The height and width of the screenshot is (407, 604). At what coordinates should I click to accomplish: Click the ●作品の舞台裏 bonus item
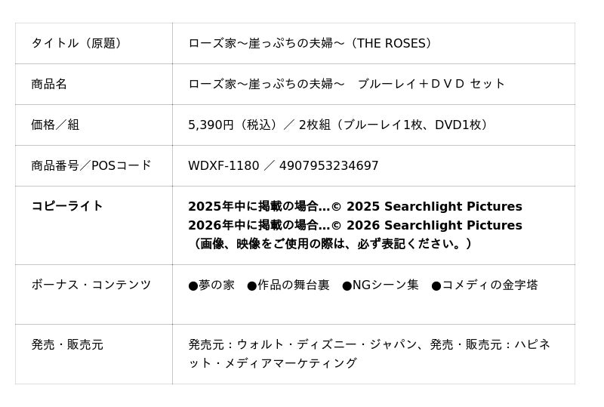pos(288,285)
